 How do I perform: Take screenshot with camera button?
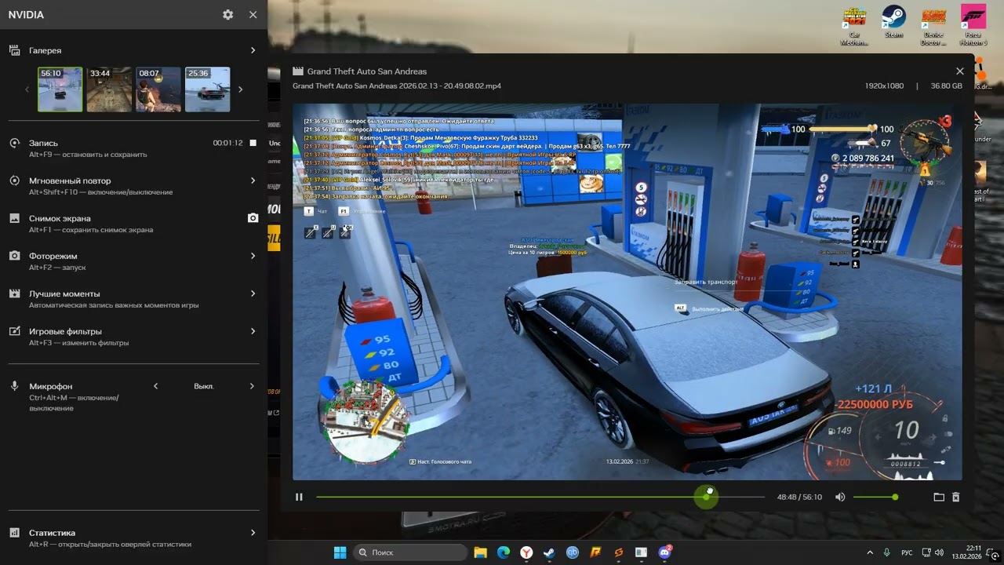click(253, 218)
